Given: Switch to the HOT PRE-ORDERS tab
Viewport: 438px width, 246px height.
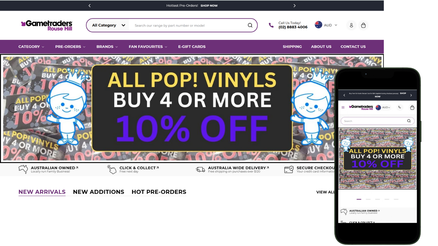Looking at the screenshot, I should (x=159, y=192).
